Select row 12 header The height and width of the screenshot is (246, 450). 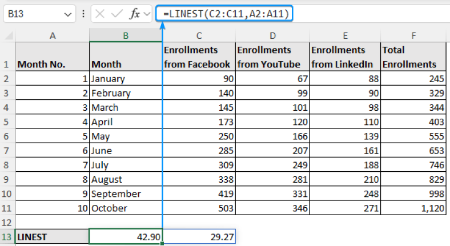coord(7,223)
